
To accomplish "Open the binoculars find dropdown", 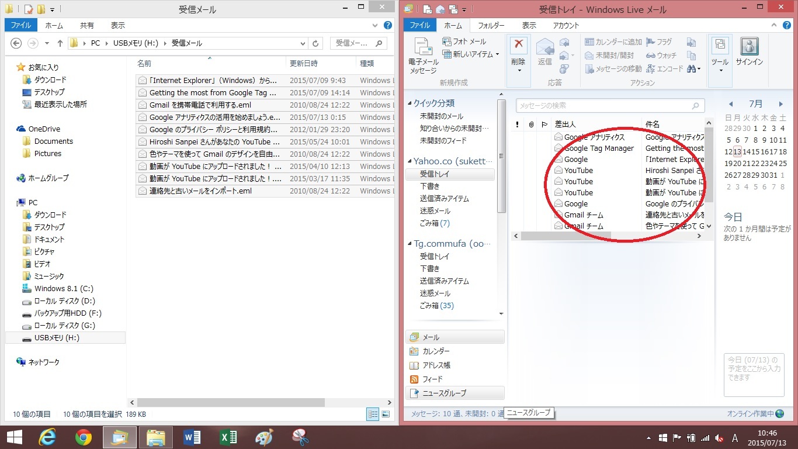I will point(693,68).
